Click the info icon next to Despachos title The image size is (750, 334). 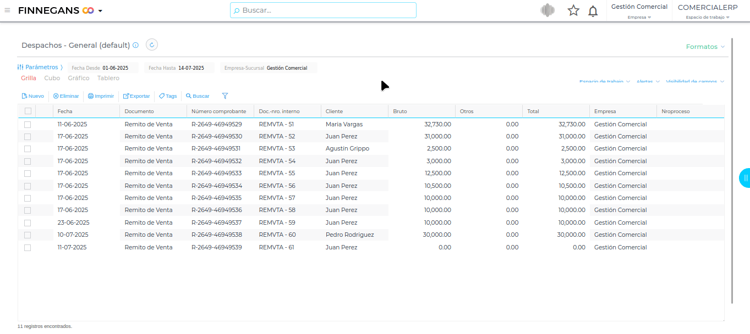[x=135, y=46]
